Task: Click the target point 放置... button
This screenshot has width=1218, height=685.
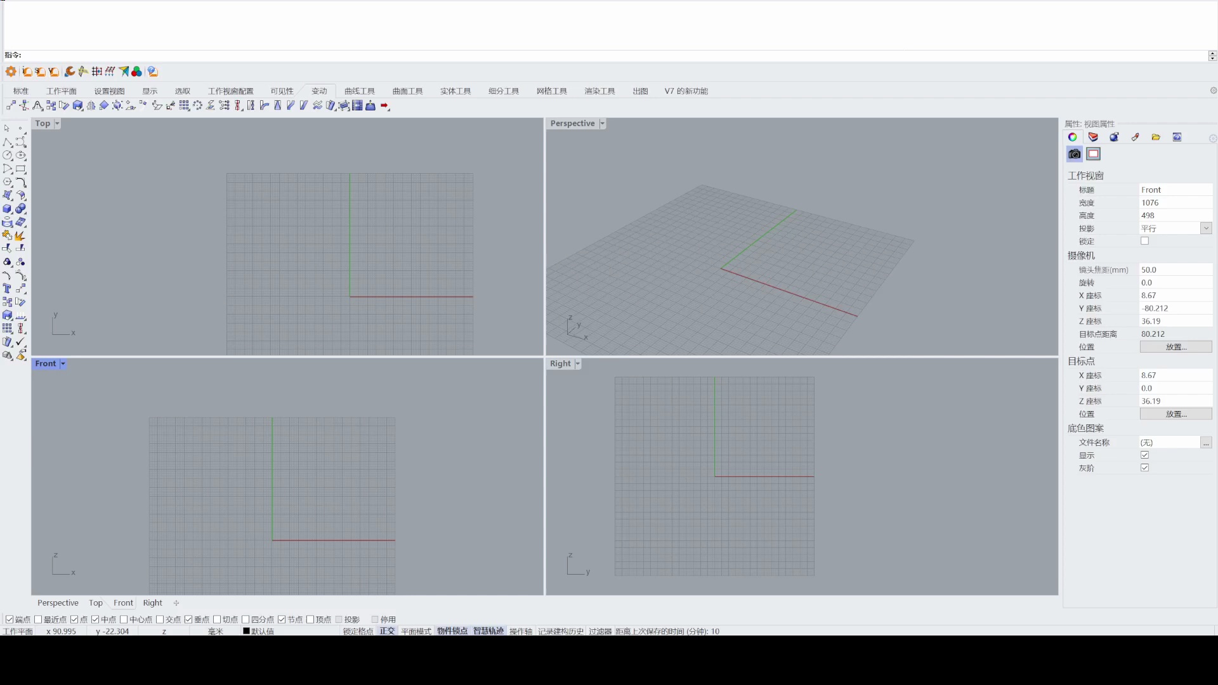Action: (x=1175, y=414)
